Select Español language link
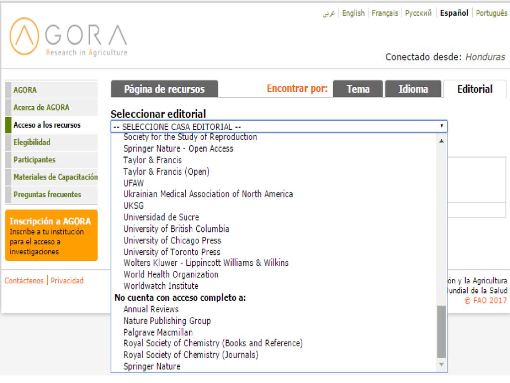Viewport: 510px width, 383px height. (x=454, y=13)
